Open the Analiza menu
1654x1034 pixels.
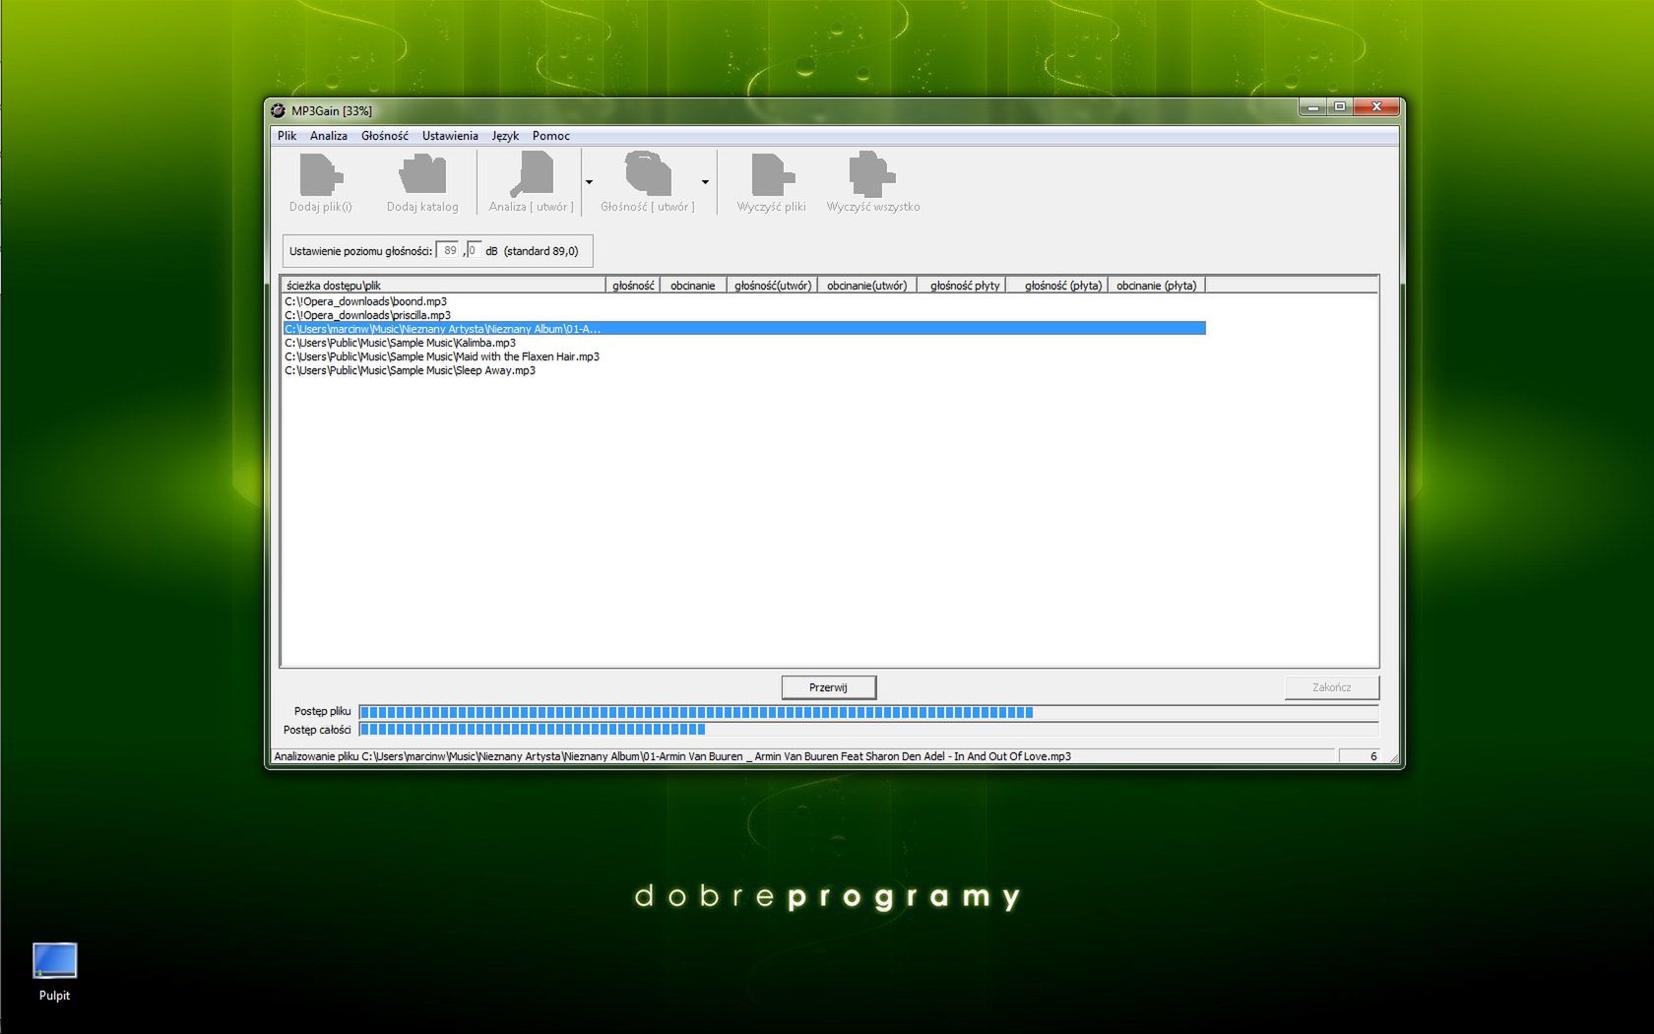click(329, 136)
